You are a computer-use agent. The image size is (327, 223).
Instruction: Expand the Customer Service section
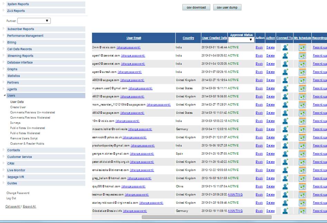[x=19, y=157]
